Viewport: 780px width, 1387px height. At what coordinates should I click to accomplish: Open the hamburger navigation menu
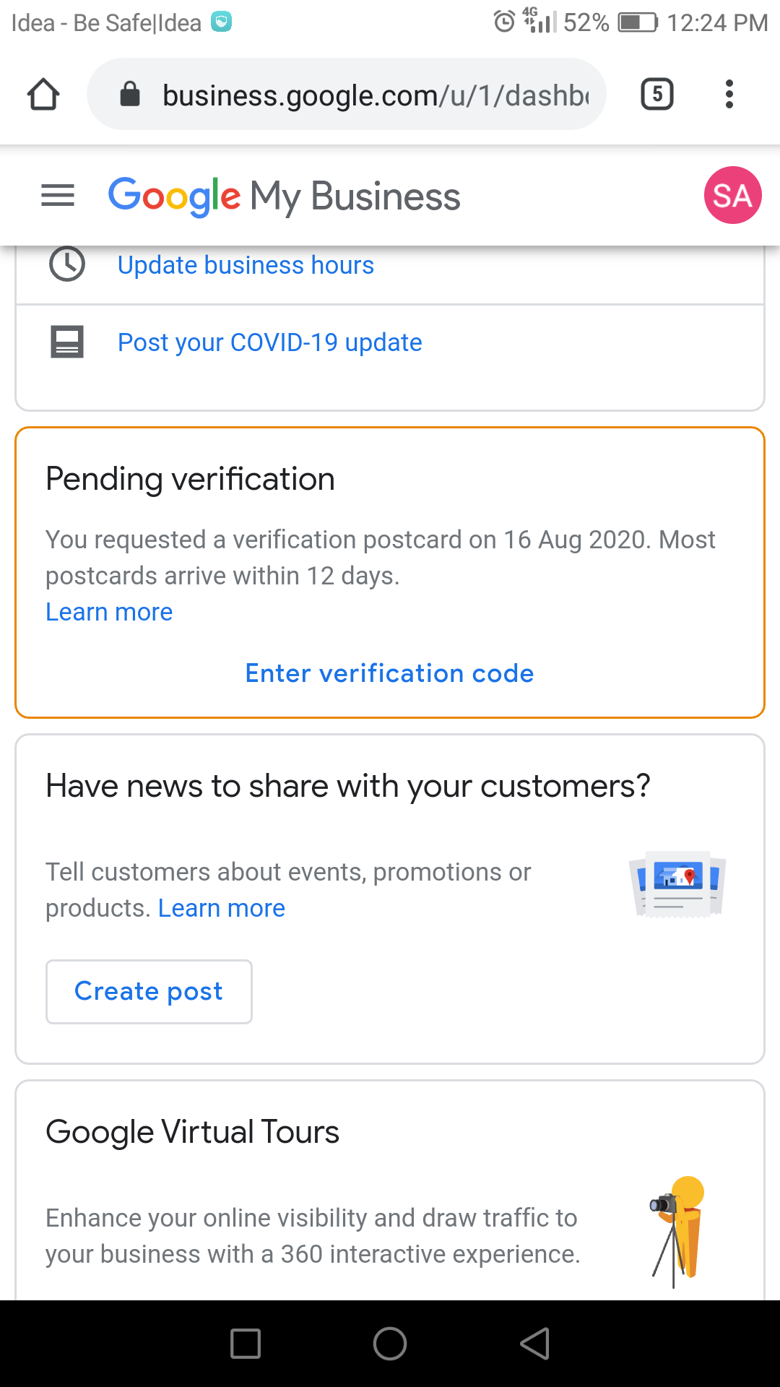[x=58, y=195]
